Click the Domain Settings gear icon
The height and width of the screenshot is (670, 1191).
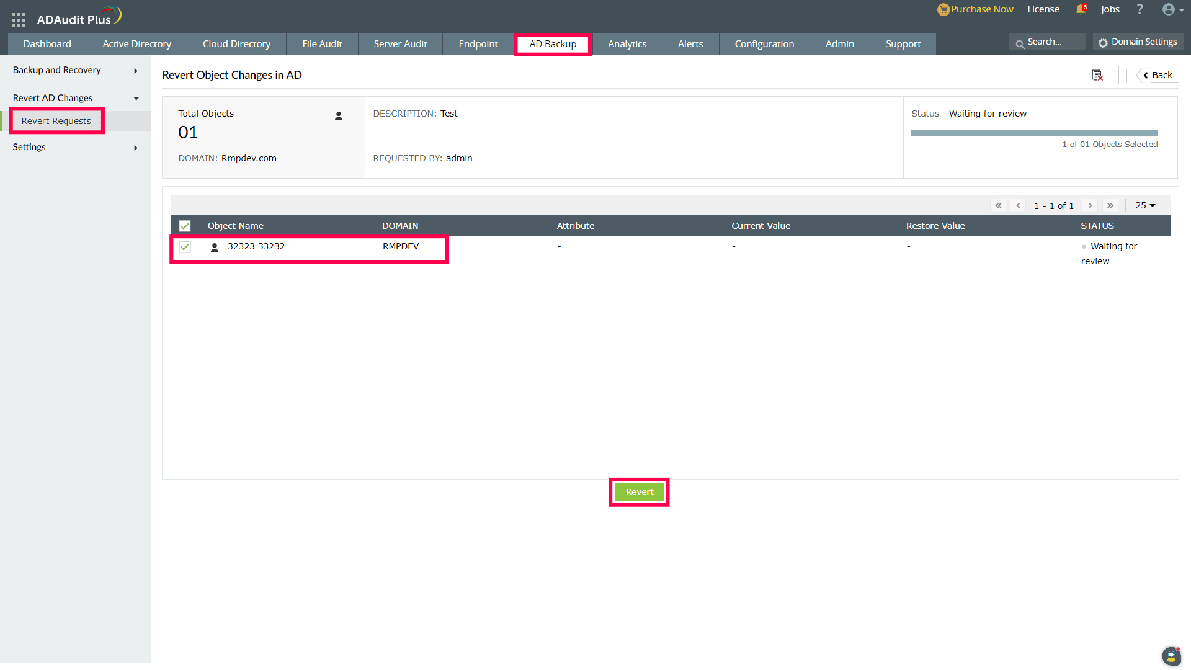tap(1103, 42)
